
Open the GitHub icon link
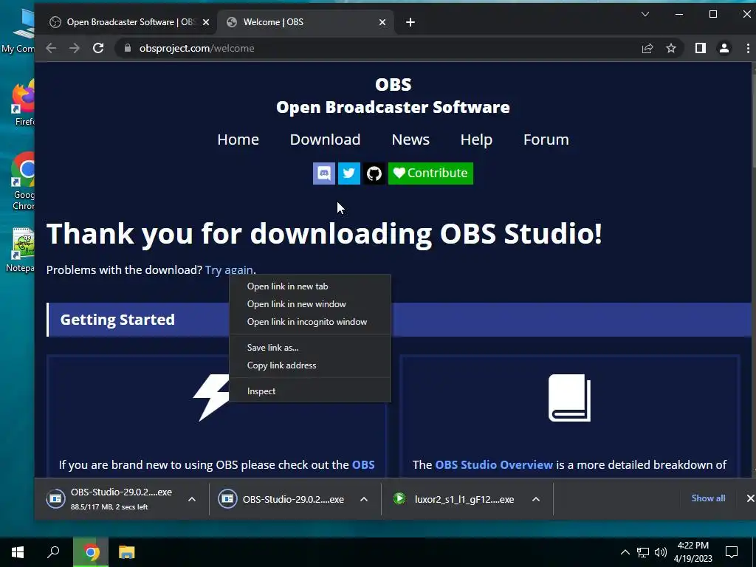click(x=374, y=173)
